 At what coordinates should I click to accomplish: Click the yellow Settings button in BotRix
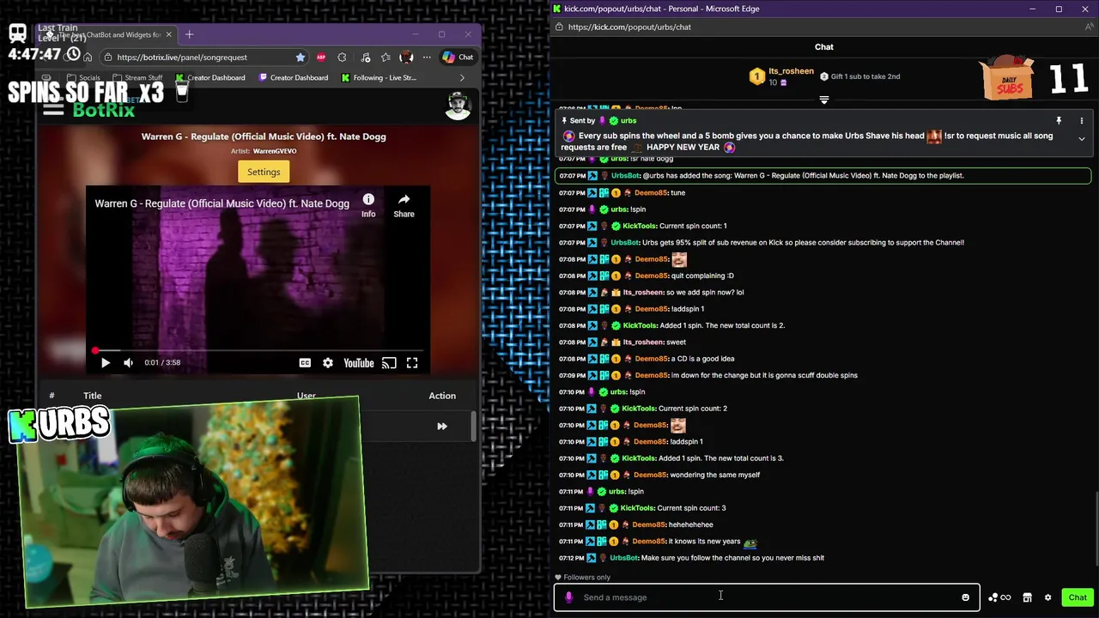(x=264, y=172)
